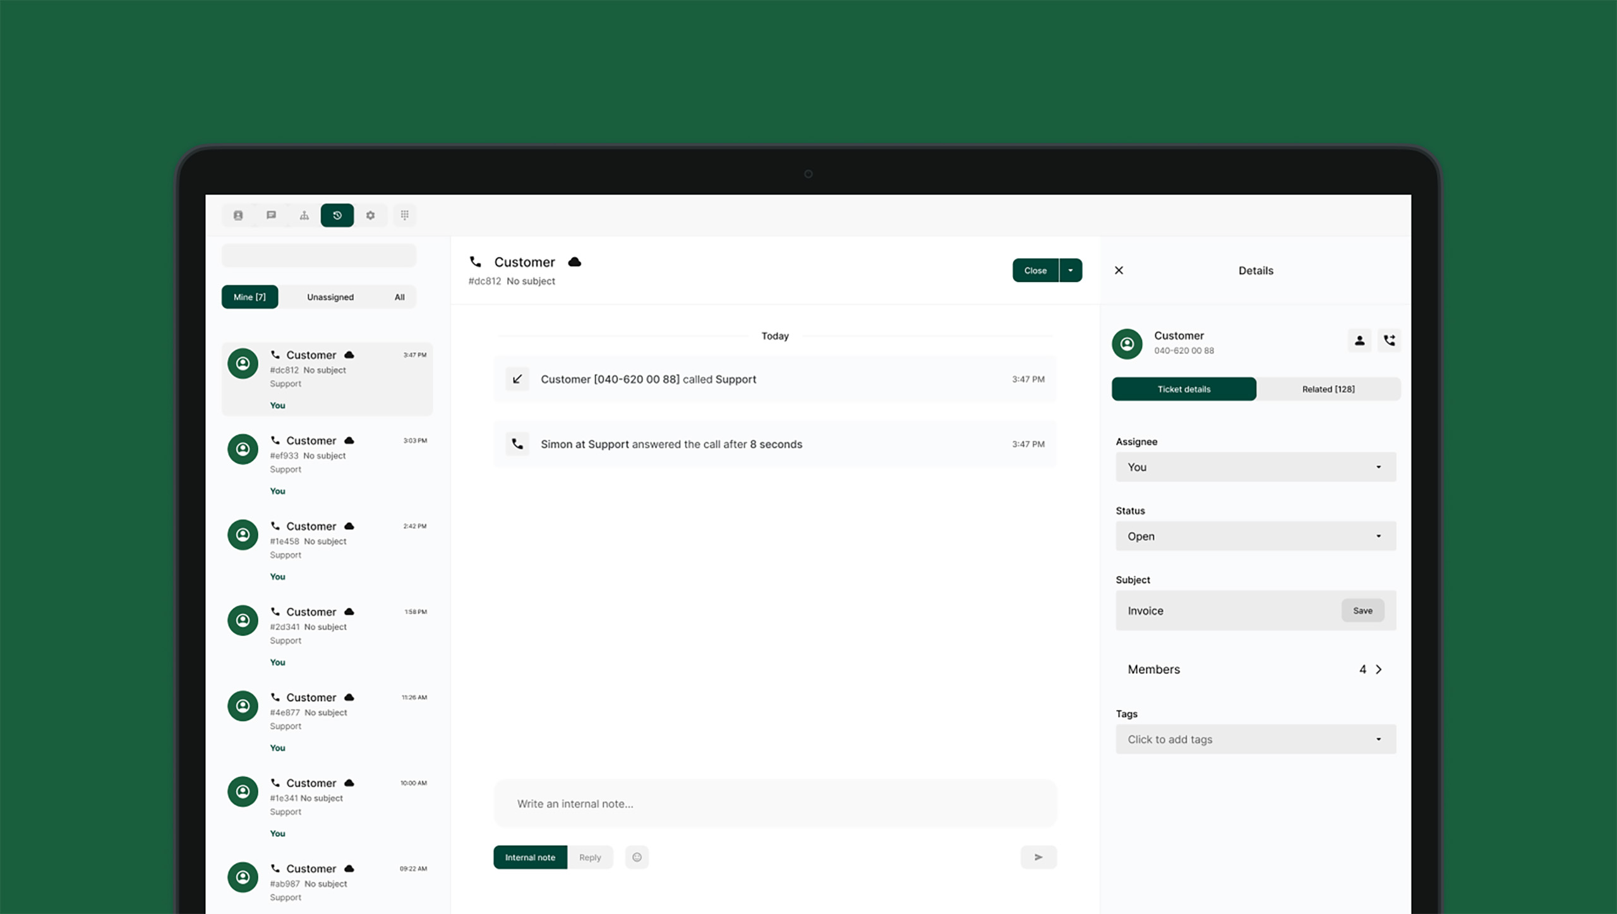Click the internal note text field
Screen dimensions: 1617x914
coord(774,803)
